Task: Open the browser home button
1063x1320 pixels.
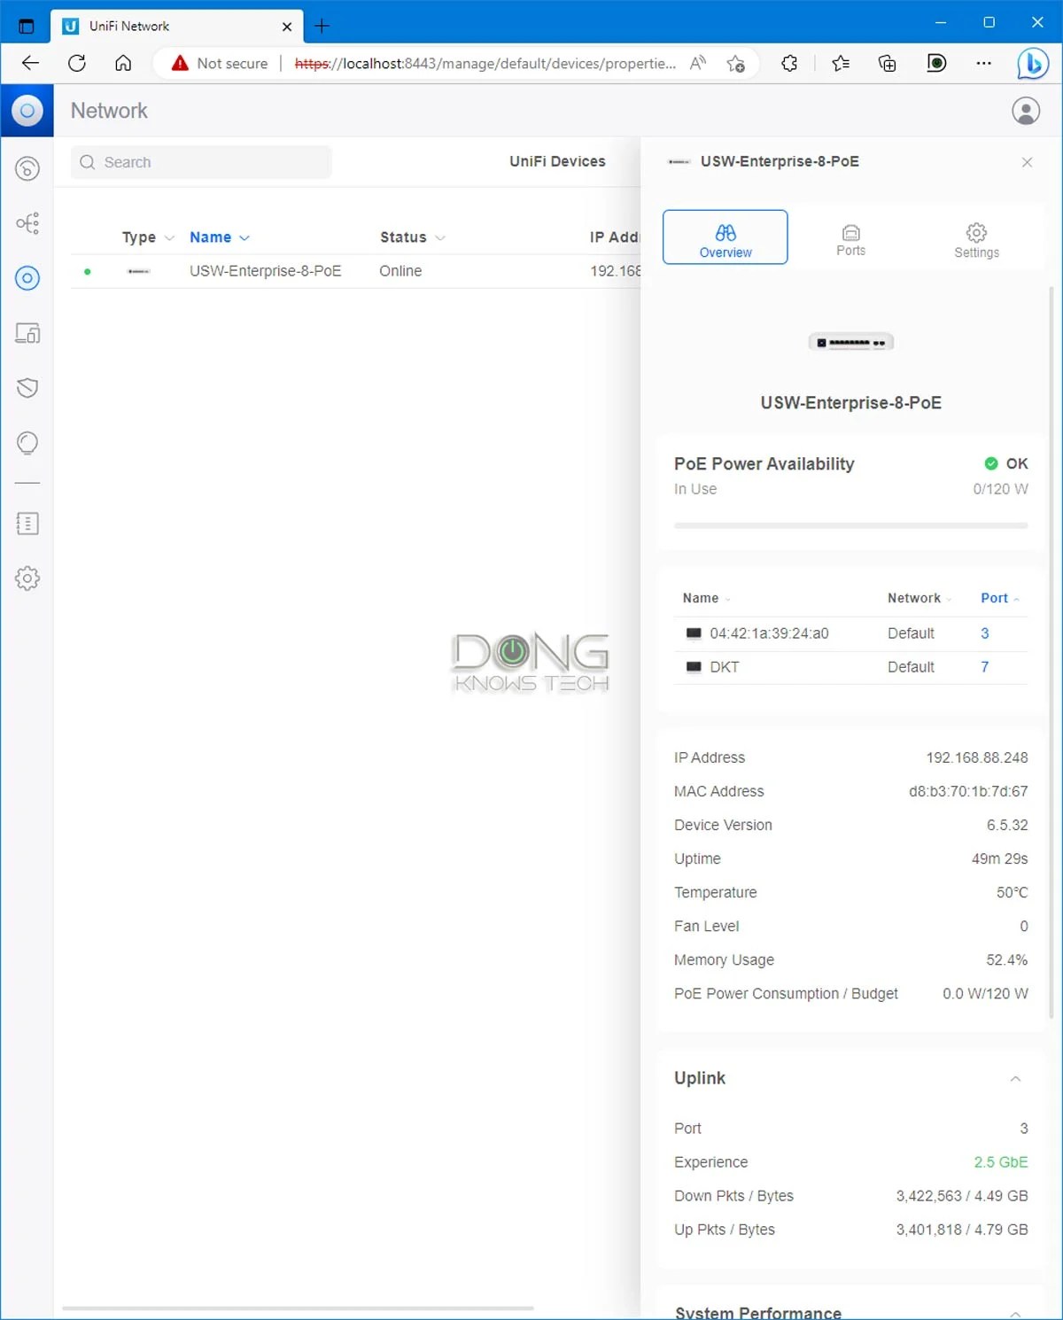Action: (x=123, y=63)
